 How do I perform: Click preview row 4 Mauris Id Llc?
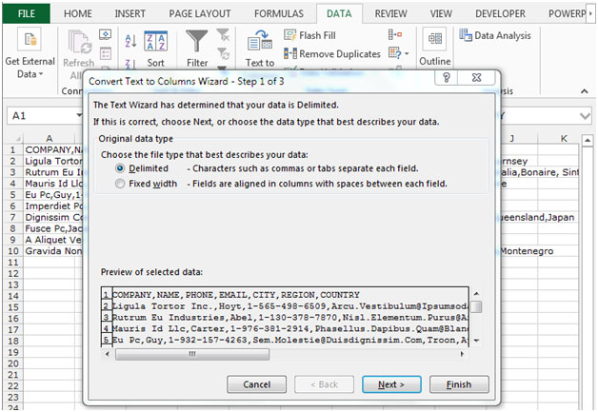[290, 328]
